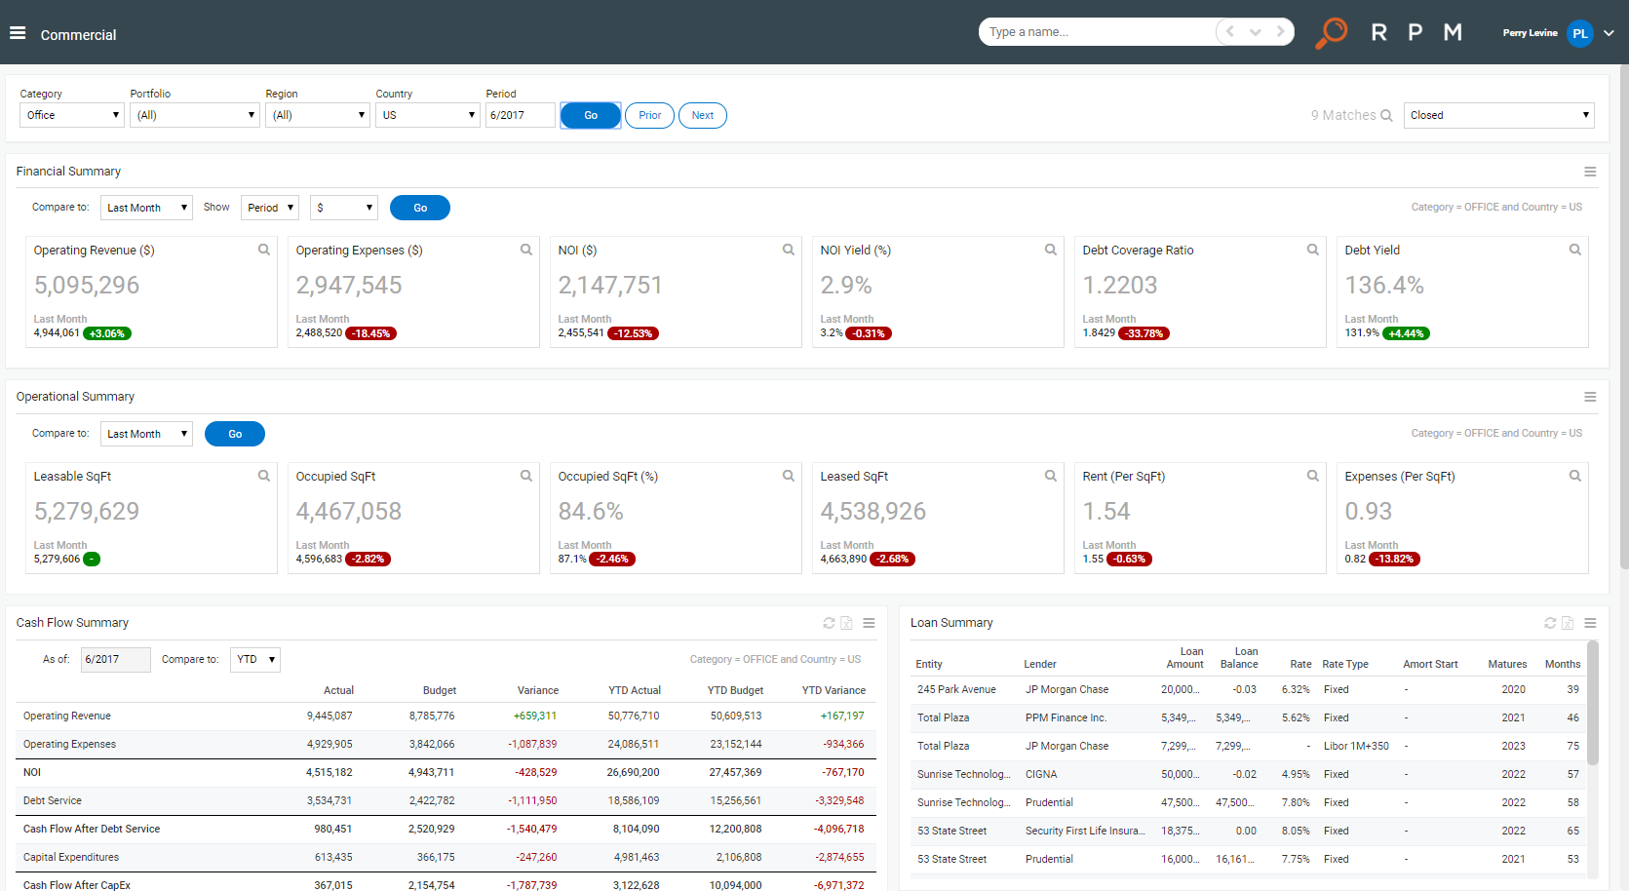Open Financial Summary panel options menu
This screenshot has width=1629, height=891.
point(1590,171)
